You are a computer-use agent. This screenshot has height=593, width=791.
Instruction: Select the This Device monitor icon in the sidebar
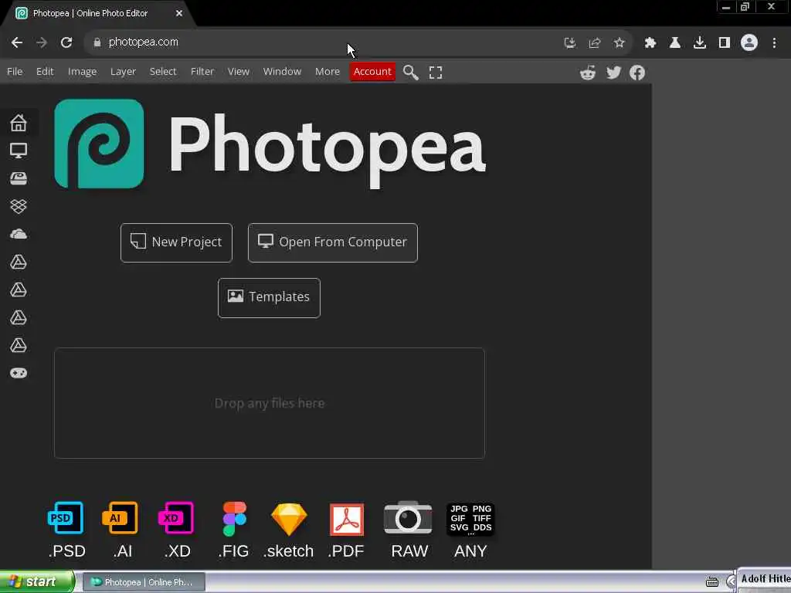click(x=19, y=151)
